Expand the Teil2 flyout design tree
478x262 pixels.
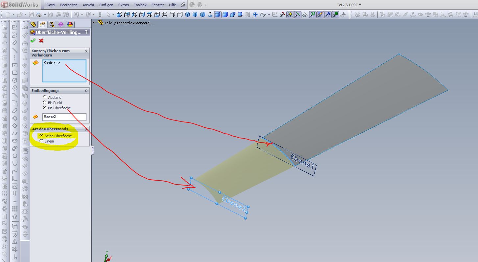click(94, 23)
